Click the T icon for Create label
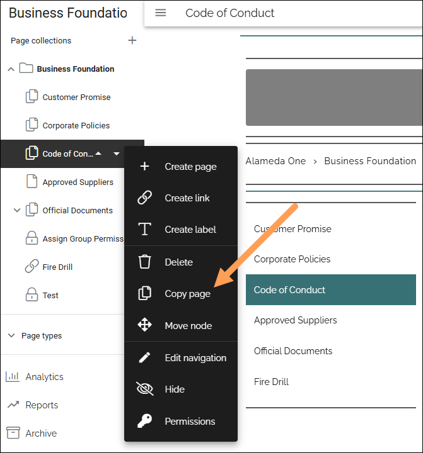 (144, 229)
